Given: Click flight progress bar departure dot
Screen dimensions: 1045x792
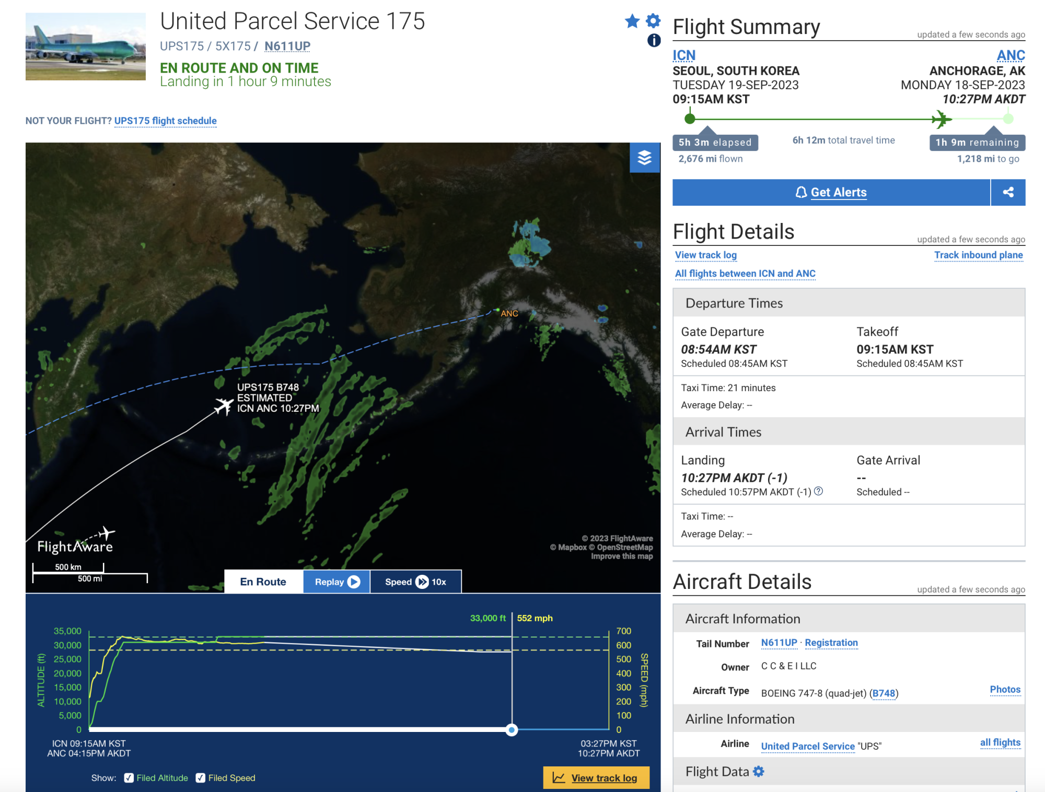Looking at the screenshot, I should click(690, 119).
